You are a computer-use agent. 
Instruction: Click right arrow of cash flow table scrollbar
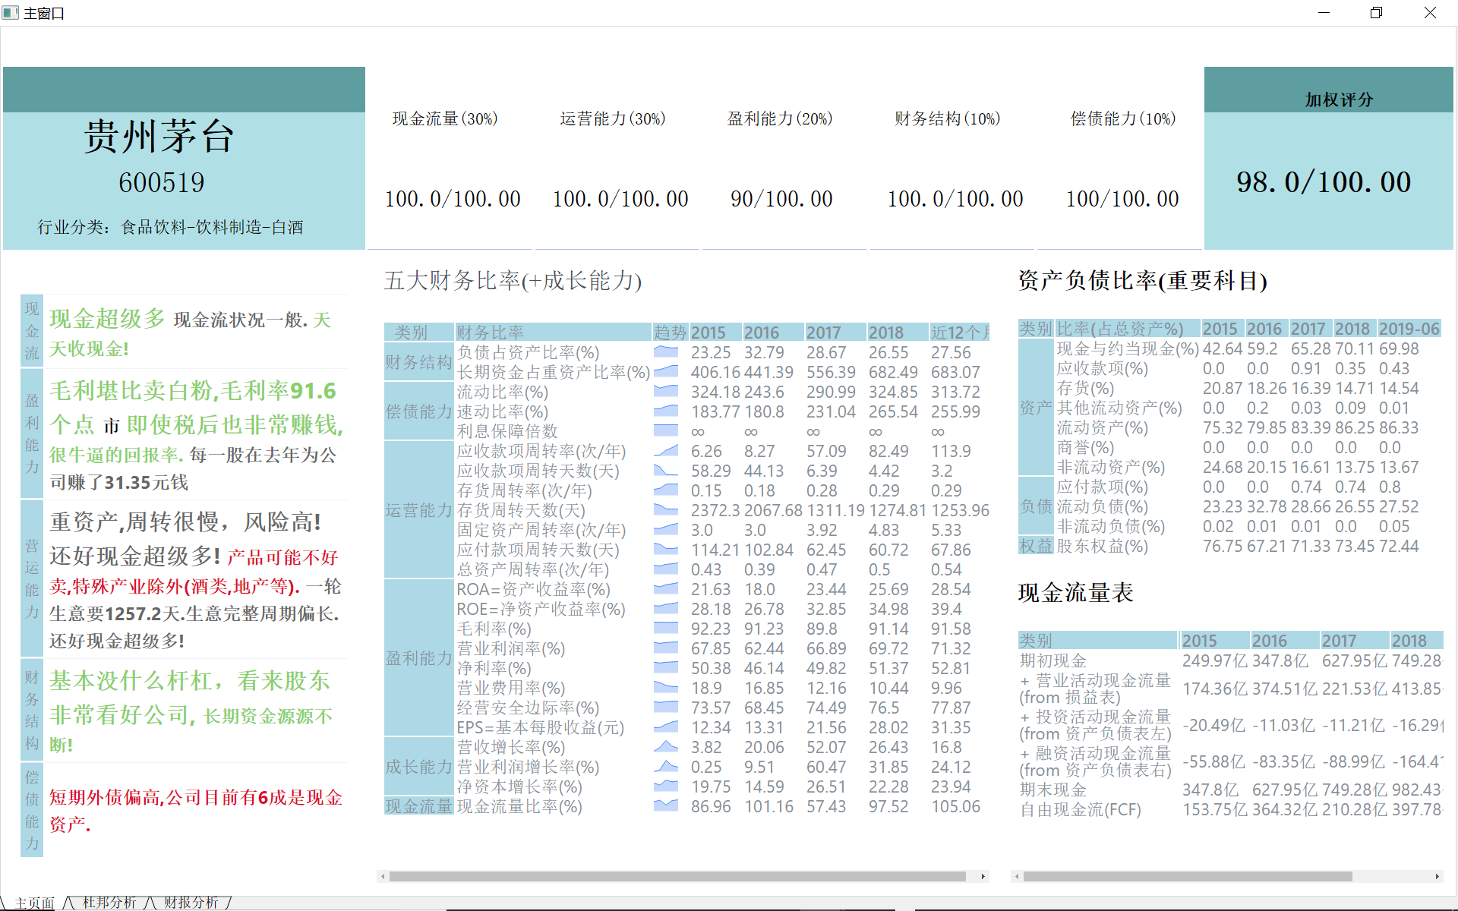click(1437, 876)
